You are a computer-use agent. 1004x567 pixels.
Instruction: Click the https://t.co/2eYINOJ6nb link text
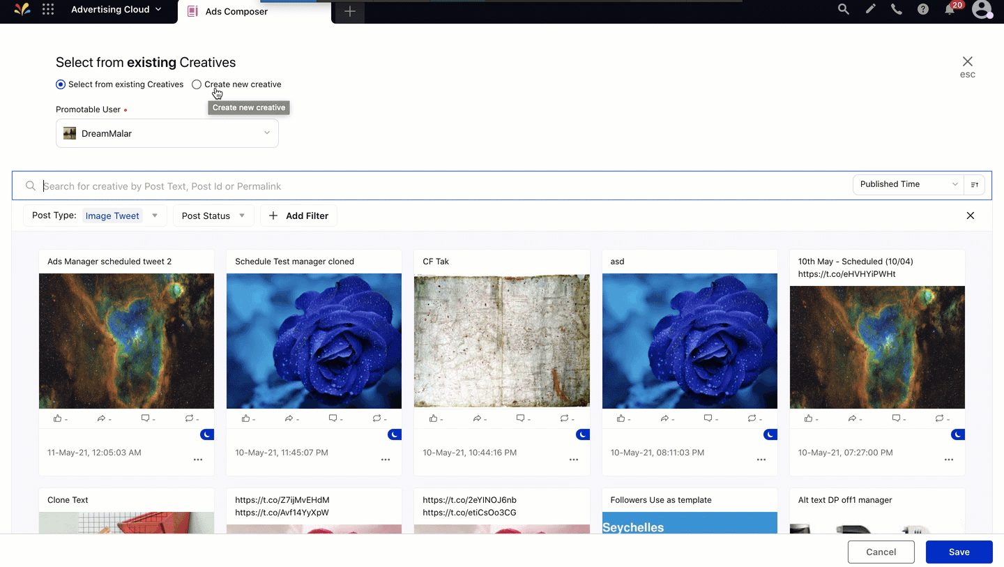pyautogui.click(x=469, y=500)
